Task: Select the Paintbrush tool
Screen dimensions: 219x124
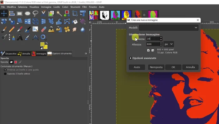Action: [x=4, y=29]
